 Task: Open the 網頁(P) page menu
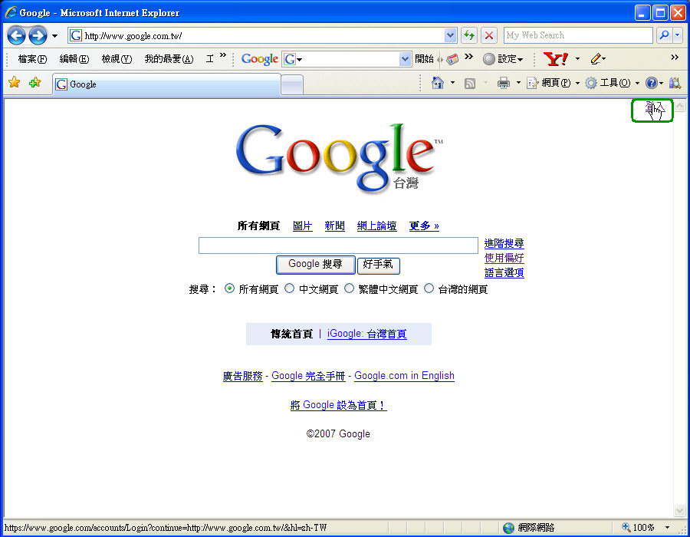tap(553, 83)
